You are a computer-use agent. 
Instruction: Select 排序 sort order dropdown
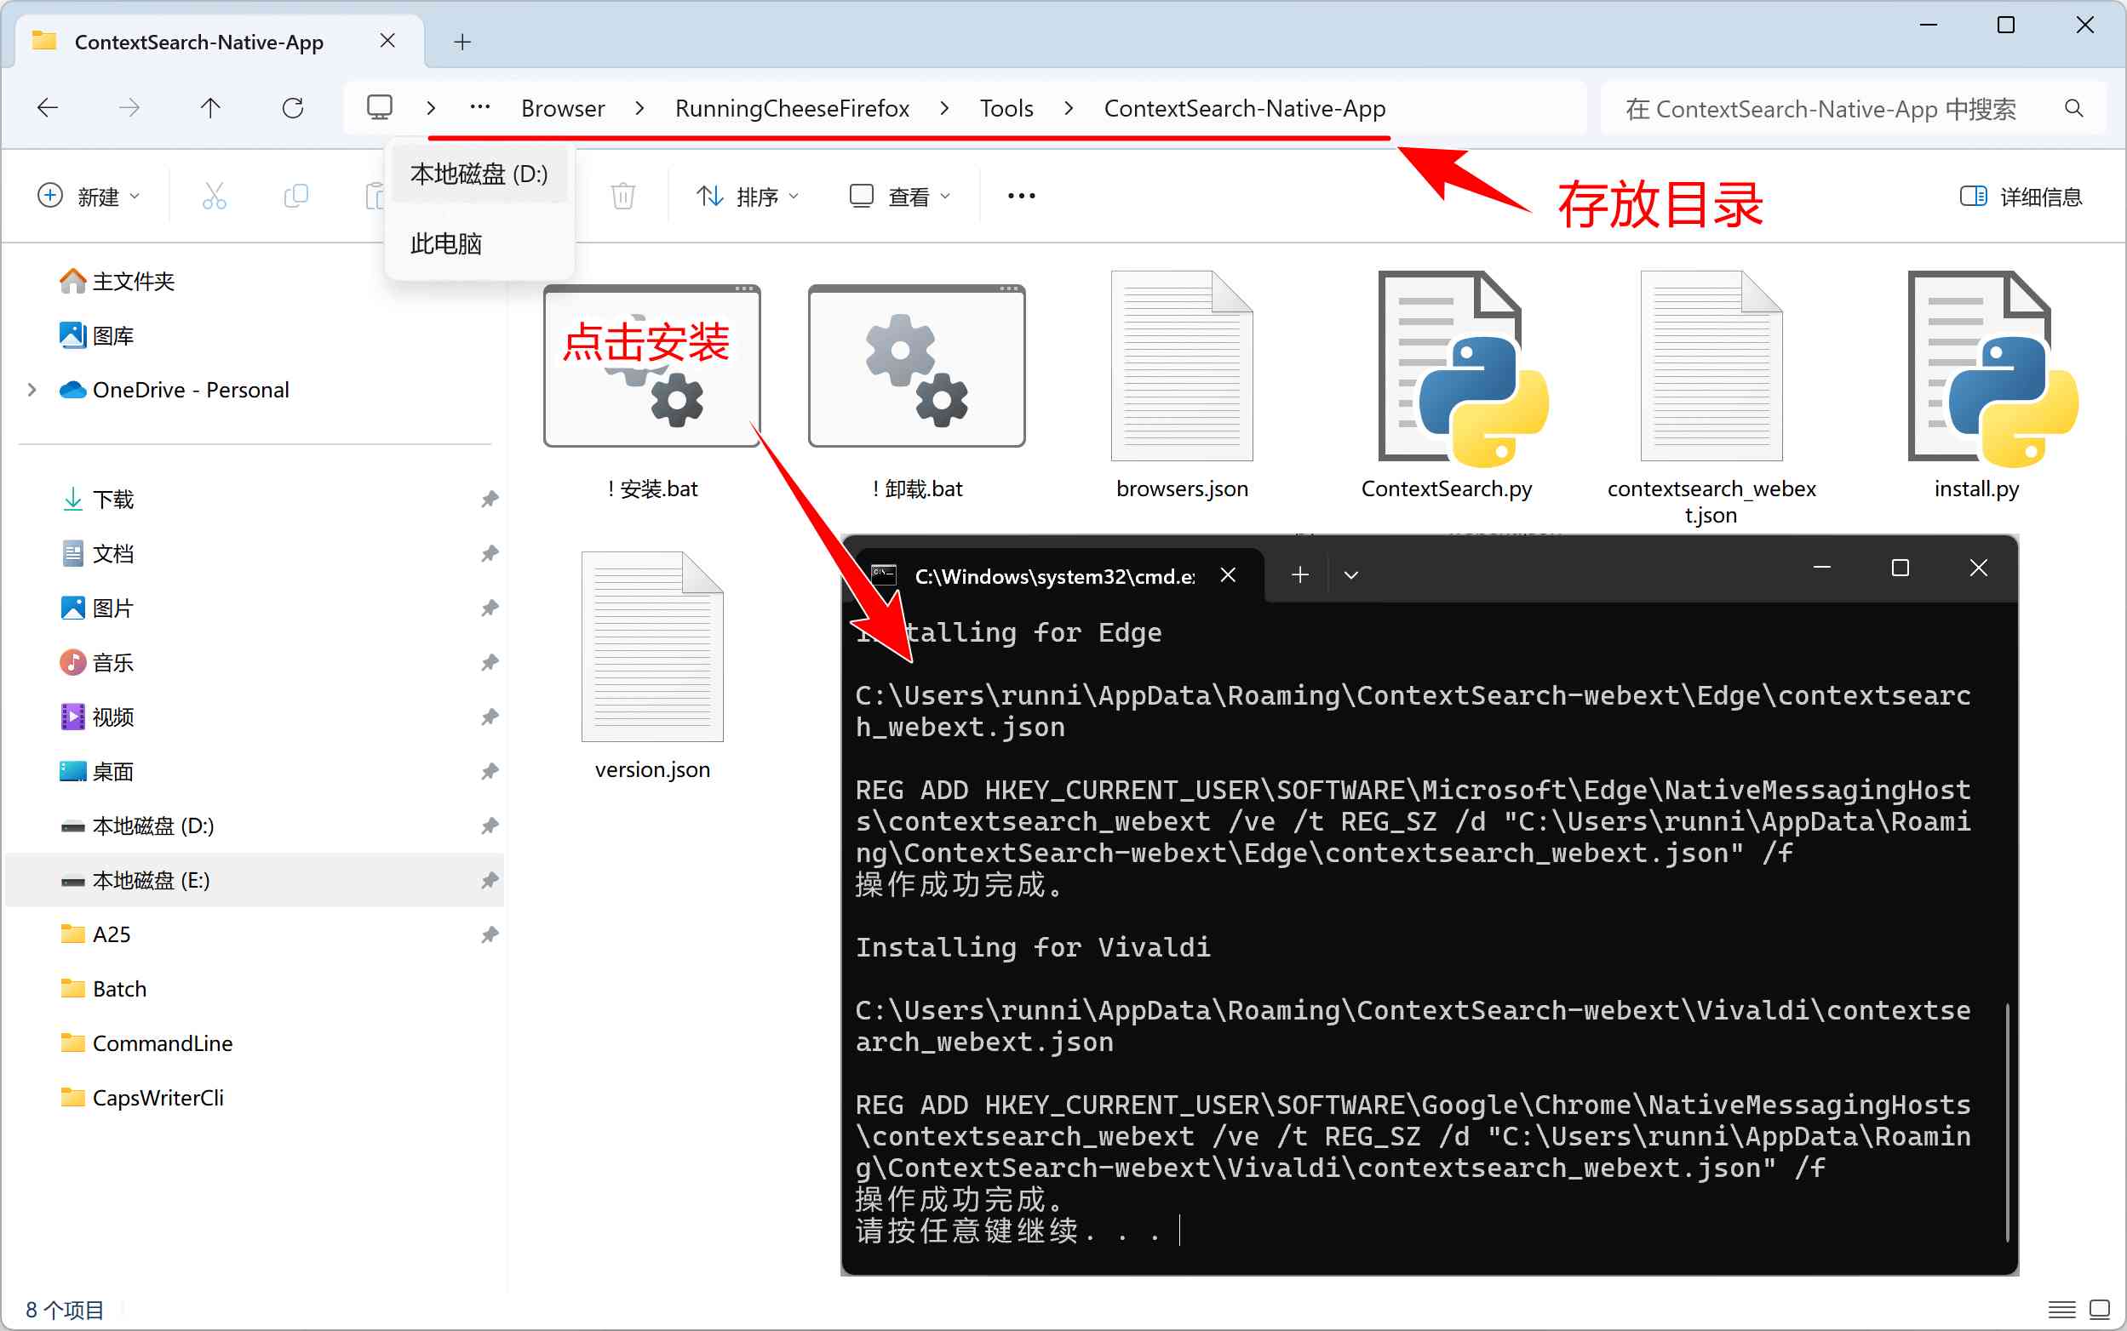[x=750, y=197]
